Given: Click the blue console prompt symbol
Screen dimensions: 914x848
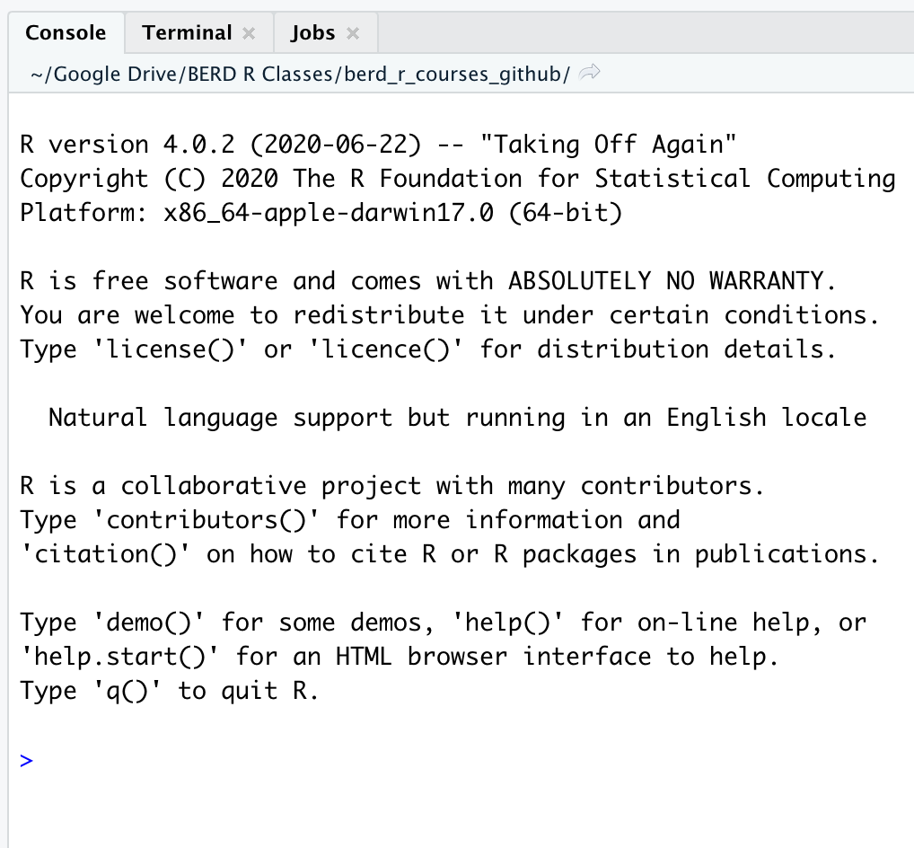Looking at the screenshot, I should [x=26, y=760].
